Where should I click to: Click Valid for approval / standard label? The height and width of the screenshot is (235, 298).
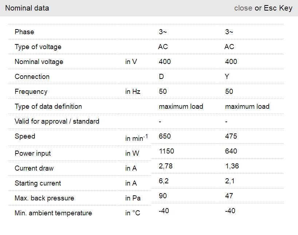point(57,122)
